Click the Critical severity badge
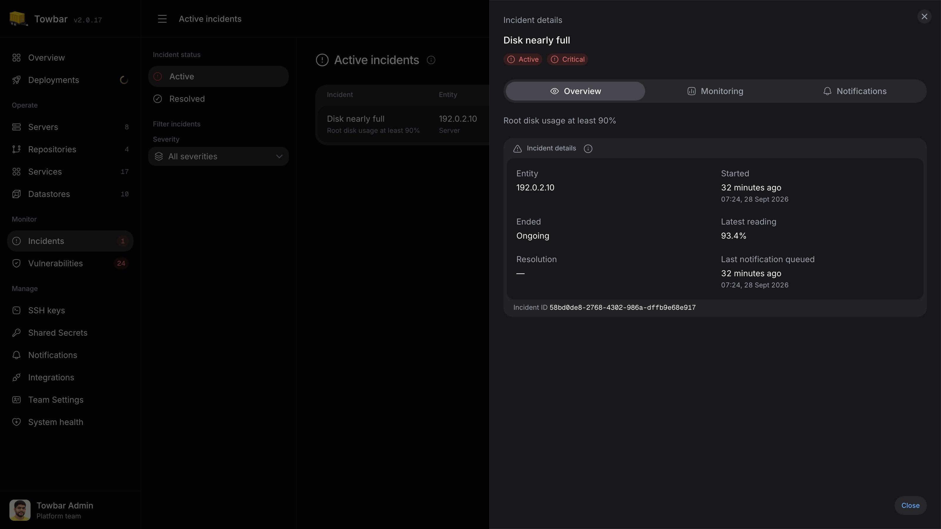This screenshot has height=529, width=941. pos(567,59)
